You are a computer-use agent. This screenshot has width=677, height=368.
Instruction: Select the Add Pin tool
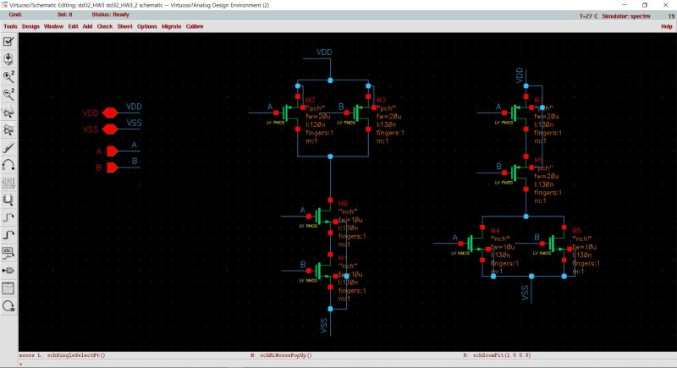click(x=8, y=271)
